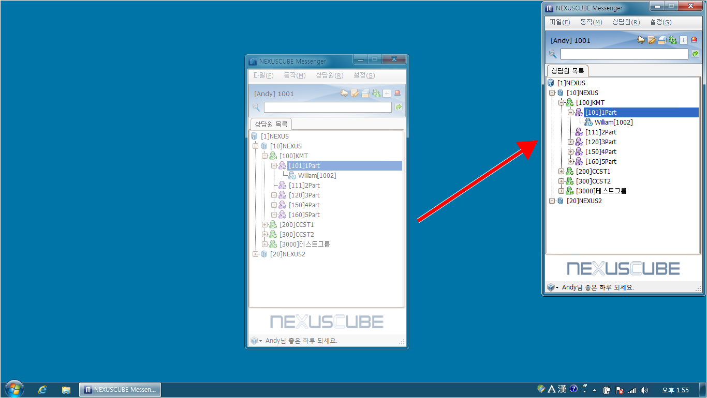Image resolution: width=707 pixels, height=398 pixels.
Task: Collapse [100]KMT node in right window
Action: click(561, 103)
